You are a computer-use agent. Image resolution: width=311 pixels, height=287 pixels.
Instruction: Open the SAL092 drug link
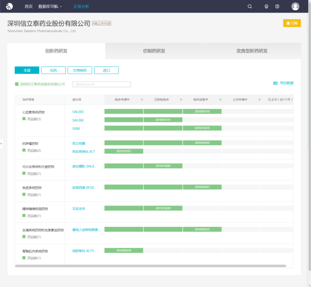(x=78, y=120)
